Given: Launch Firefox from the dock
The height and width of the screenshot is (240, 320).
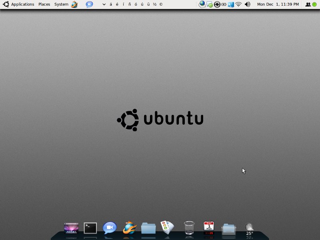Looking at the screenshot, I should [129, 228].
